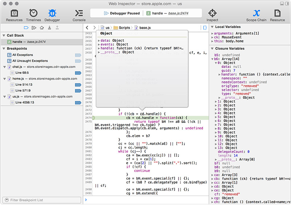Image resolution: width=291 pixels, height=205 pixels.
Task: Continue script execution button
Action: (x=34, y=28)
